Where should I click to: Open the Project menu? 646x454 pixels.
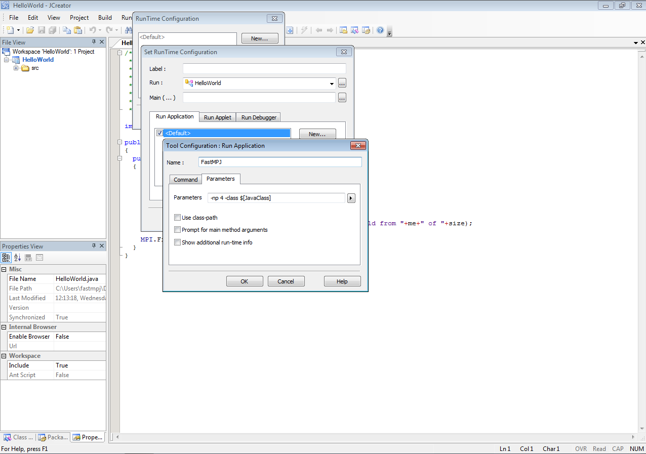79,18
